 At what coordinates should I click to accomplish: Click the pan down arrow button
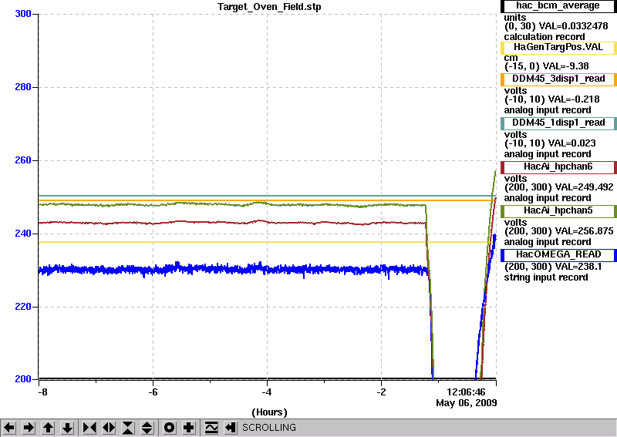(x=67, y=428)
